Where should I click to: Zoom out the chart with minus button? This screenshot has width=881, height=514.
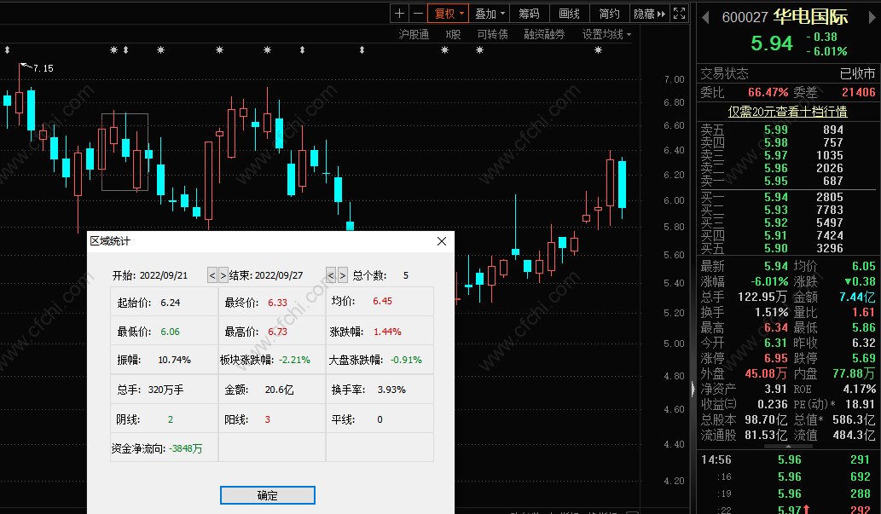(418, 14)
